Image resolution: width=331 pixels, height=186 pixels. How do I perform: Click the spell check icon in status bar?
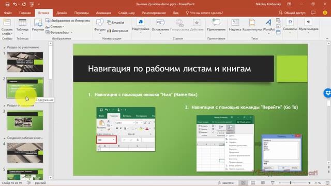click(29, 183)
